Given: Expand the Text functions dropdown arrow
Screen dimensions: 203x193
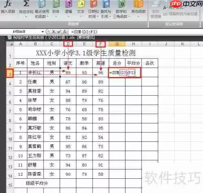Looking at the screenshot, I should [x=81, y=17].
